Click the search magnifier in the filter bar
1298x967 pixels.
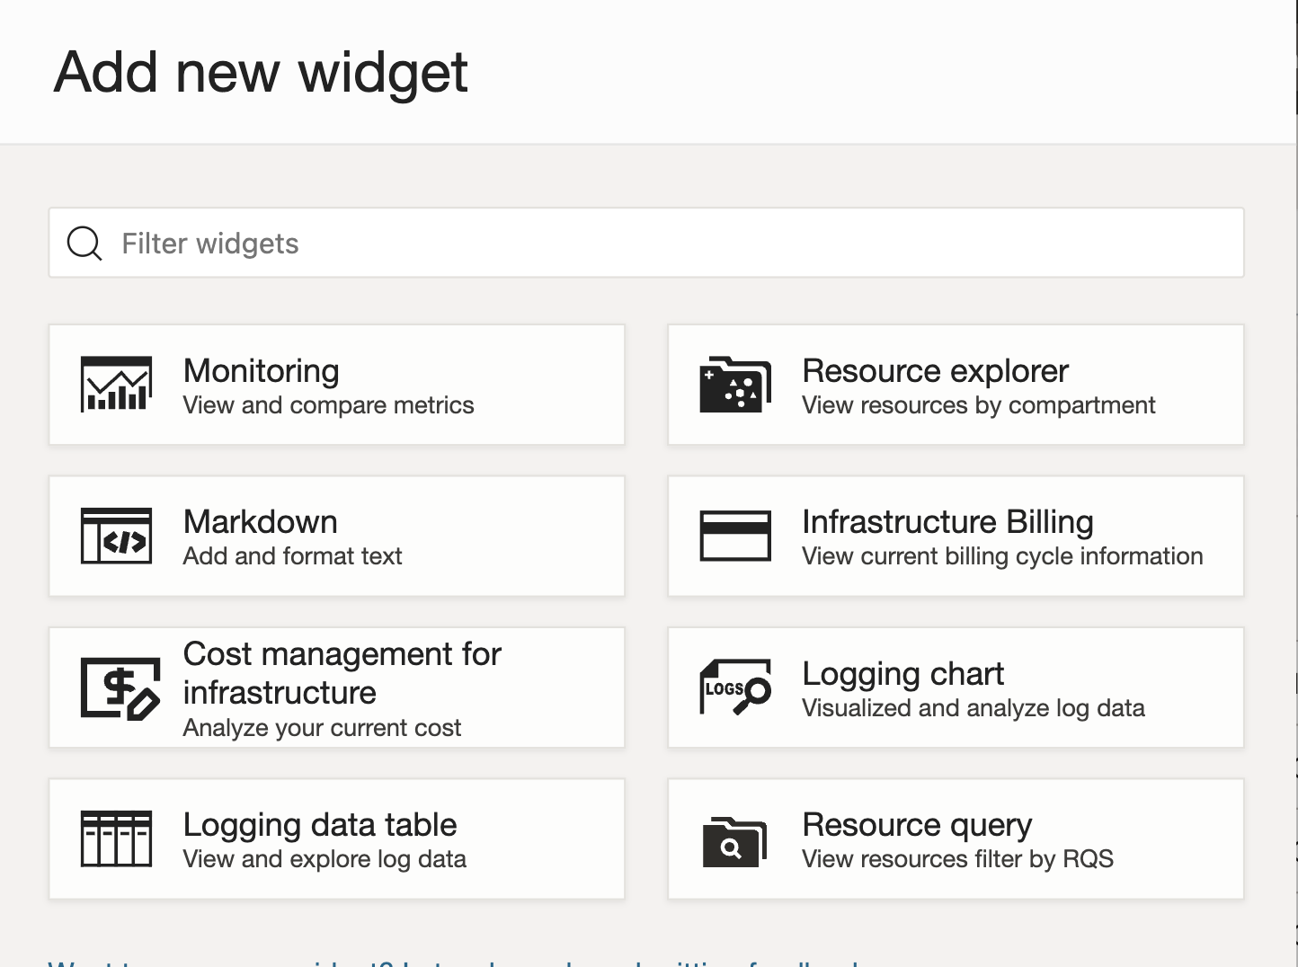84,243
